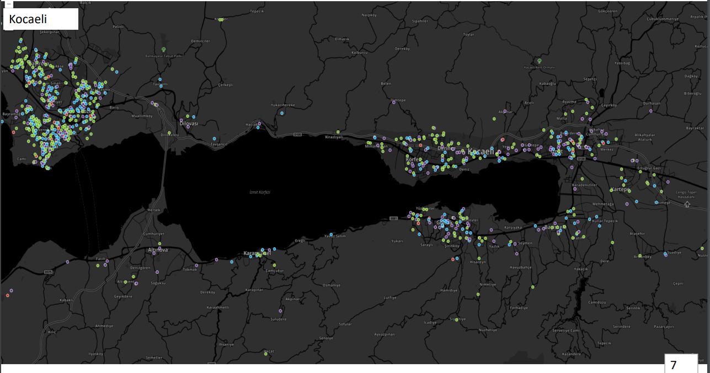Click the Karadenizliler map label

click(585, 185)
